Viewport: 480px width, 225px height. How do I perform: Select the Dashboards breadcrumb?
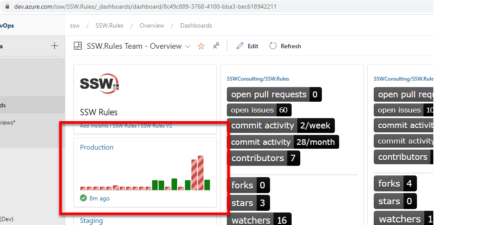[x=196, y=25]
